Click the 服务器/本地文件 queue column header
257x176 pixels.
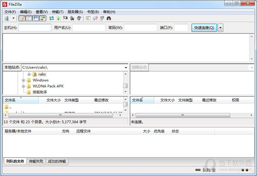tap(30, 131)
